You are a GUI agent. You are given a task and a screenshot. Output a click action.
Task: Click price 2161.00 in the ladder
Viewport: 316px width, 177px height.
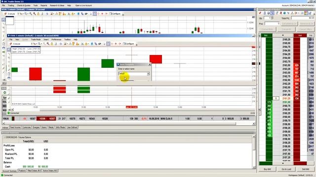(286, 102)
